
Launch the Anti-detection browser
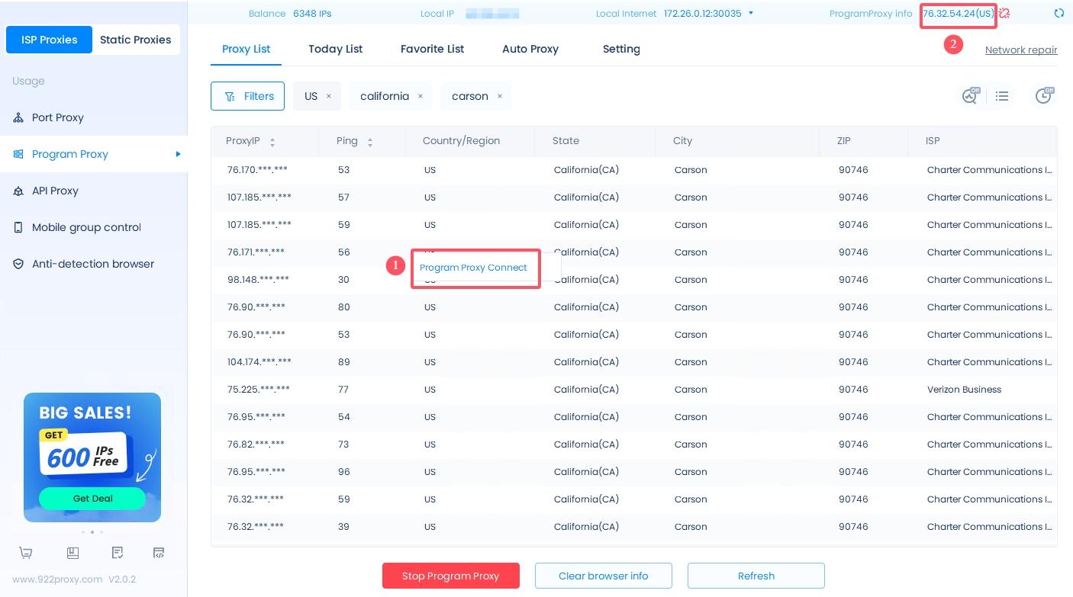(x=92, y=264)
